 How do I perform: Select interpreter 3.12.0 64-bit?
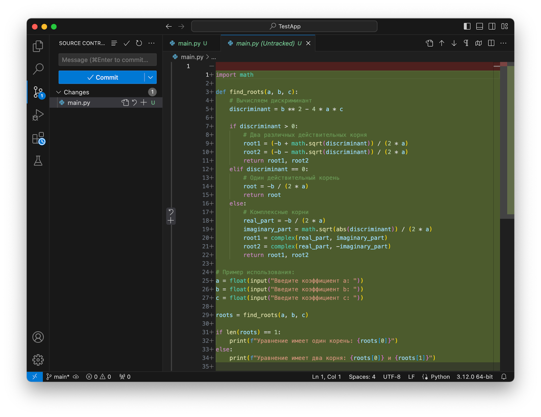[x=475, y=377]
